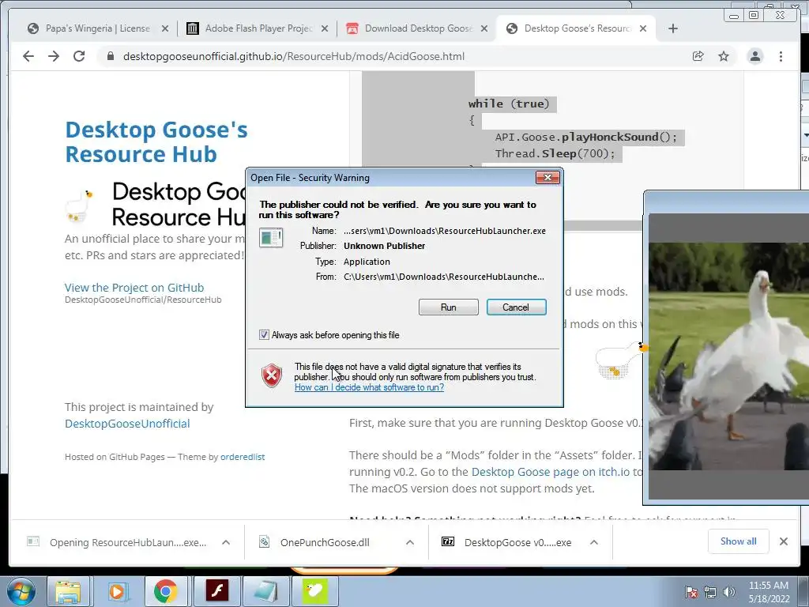Open the notepad-like taskbar app
Screen dimensions: 809x607
click(265, 591)
